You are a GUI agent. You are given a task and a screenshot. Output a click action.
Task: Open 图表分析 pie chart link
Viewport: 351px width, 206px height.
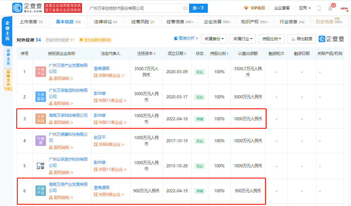coord(186,38)
